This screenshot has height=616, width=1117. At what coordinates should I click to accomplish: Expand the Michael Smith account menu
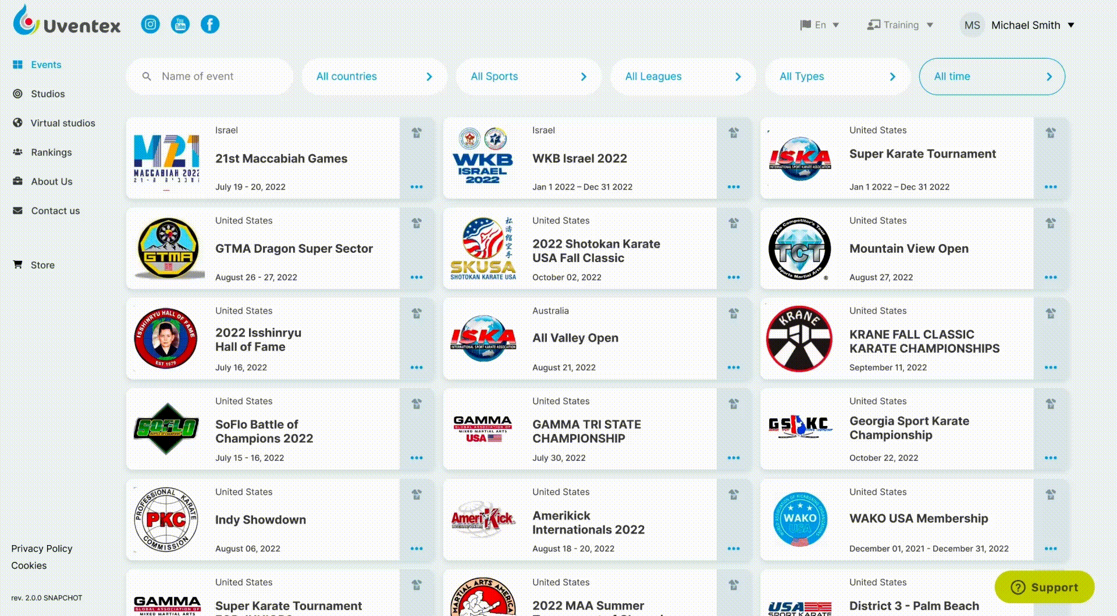[x=1033, y=25]
